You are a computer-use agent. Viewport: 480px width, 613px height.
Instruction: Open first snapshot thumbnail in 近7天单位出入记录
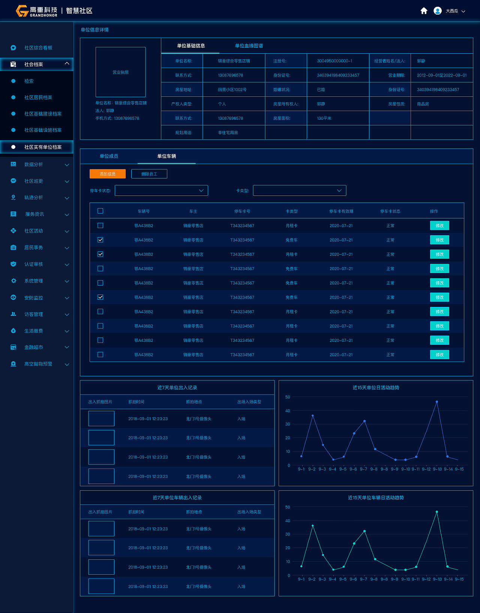tap(101, 418)
